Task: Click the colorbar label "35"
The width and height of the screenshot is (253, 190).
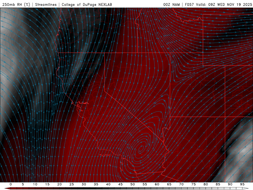Action: pyautogui.click(x=96, y=184)
